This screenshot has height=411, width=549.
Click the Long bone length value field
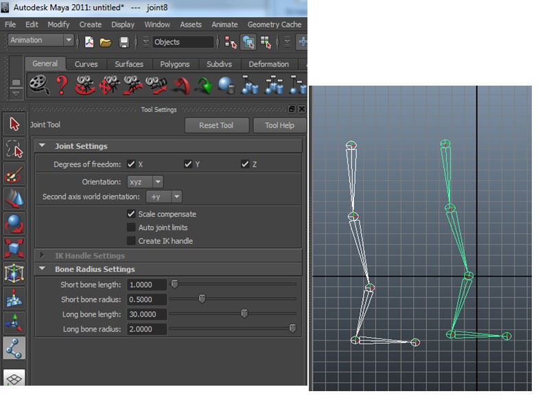coord(146,314)
